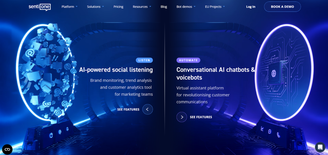Viewport: 328px width, 155px height.
Task: Select the Automate badge label
Action: [x=188, y=60]
